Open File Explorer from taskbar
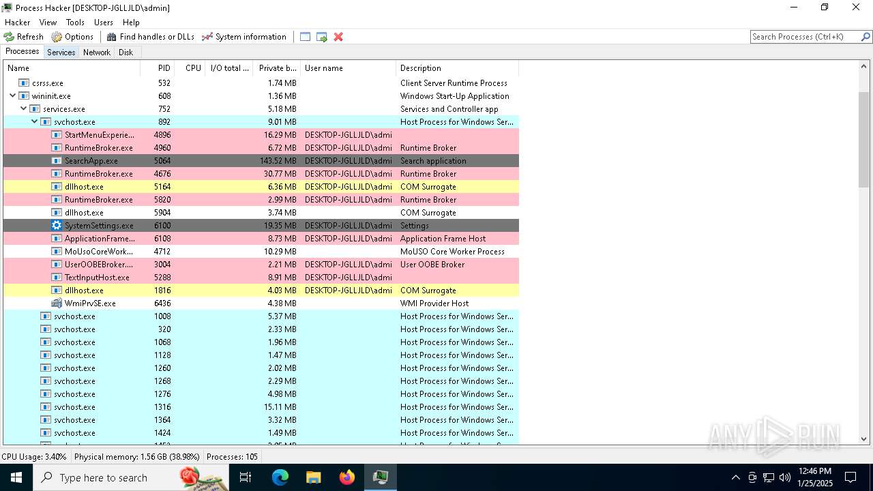Viewport: 873px width, 491px height. pyautogui.click(x=313, y=477)
